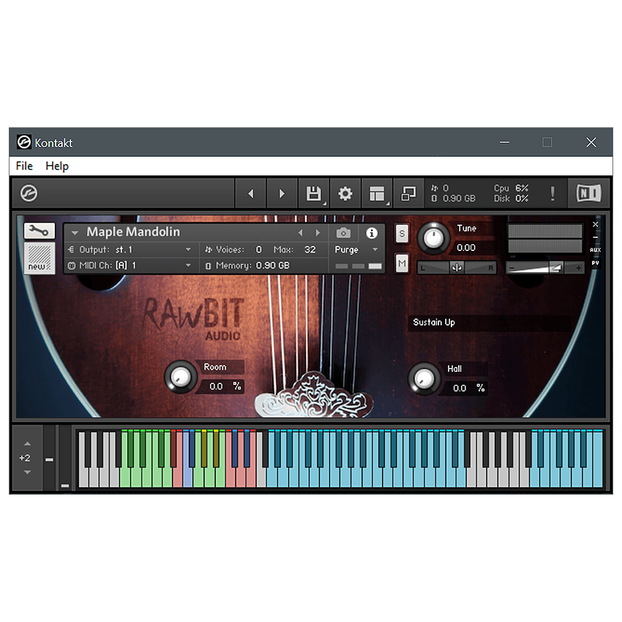
Task: Click the snapshot camera icon
Action: point(343,232)
